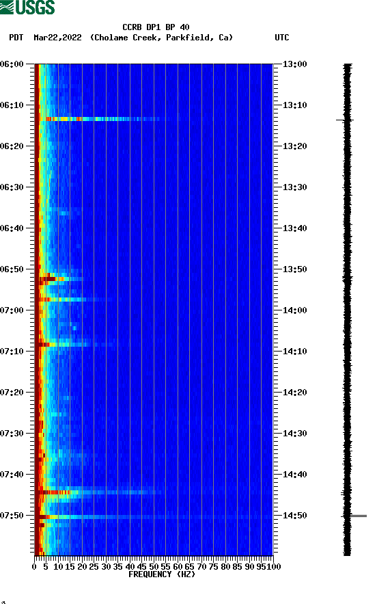
Task: Click the spectrogram event streak near 06:57
Action: 64,300
